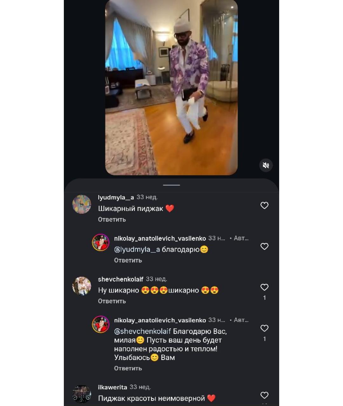The width and height of the screenshot is (343, 406).
Task: Tap the video of man in floral jacket
Action: pyautogui.click(x=171, y=87)
